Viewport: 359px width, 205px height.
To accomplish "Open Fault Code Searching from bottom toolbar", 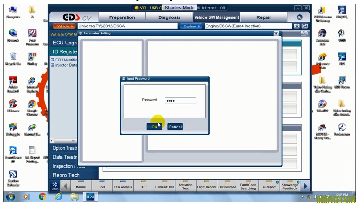I will point(248,186).
